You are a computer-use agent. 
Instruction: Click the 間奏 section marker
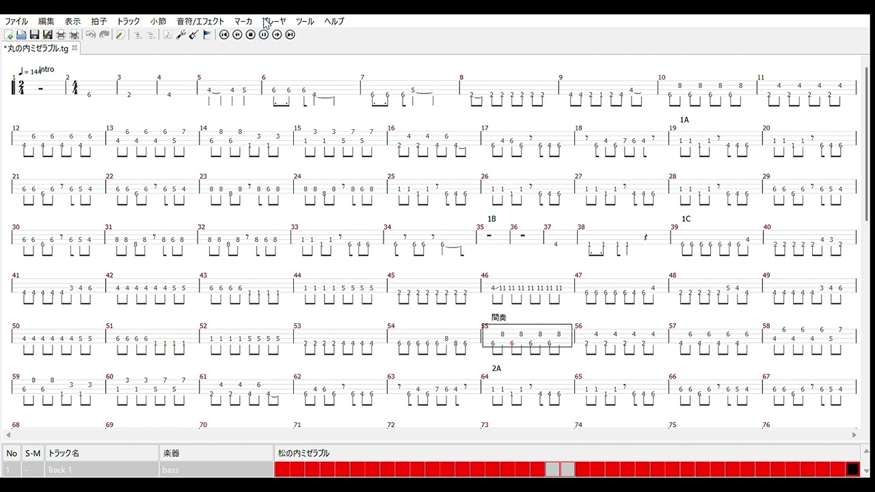tap(499, 318)
